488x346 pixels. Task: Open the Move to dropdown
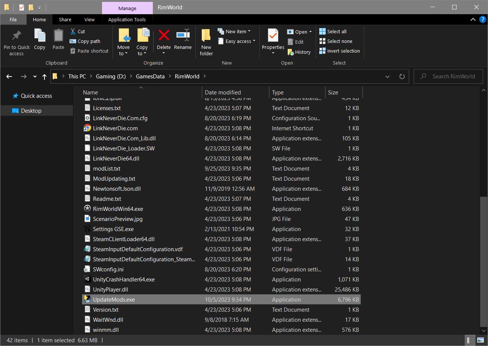pyautogui.click(x=123, y=42)
